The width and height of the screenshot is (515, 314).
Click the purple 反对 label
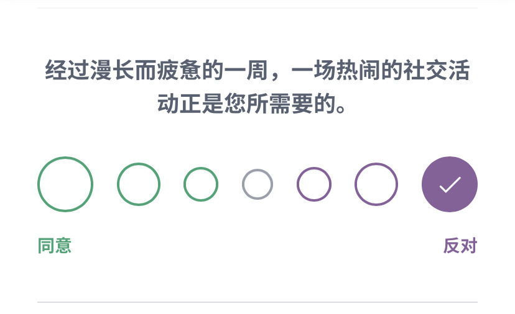[x=460, y=246]
